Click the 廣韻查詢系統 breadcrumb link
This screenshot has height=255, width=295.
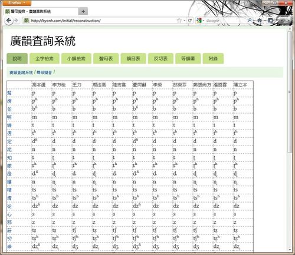tap(21, 72)
